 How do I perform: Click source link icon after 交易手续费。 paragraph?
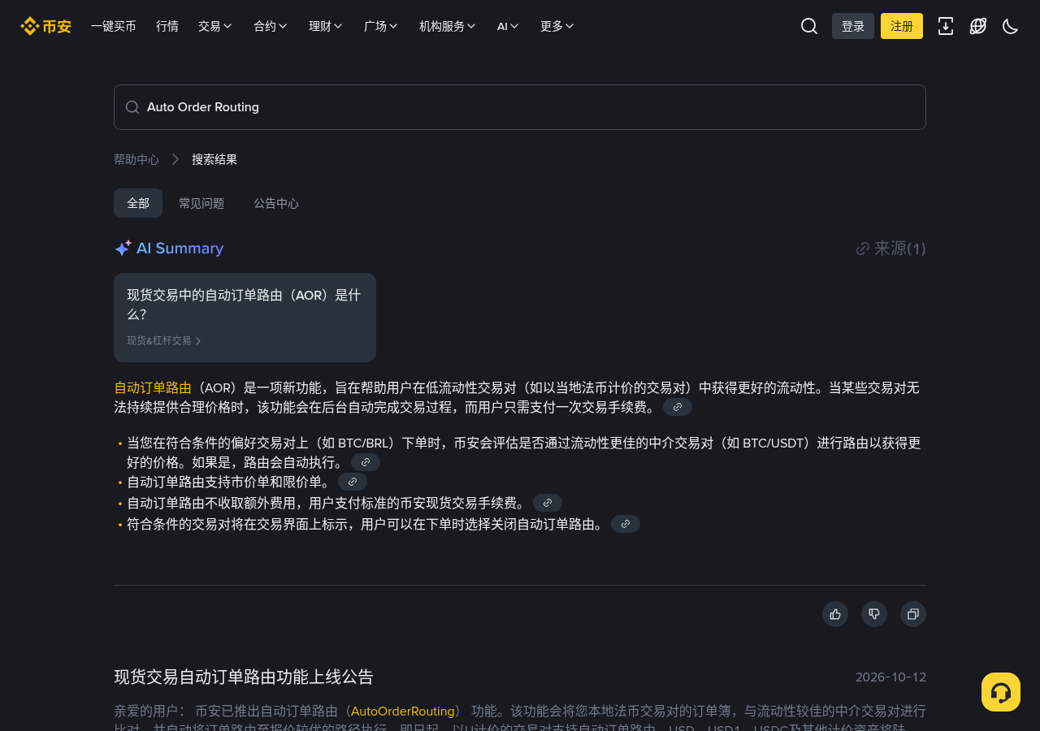(x=678, y=407)
